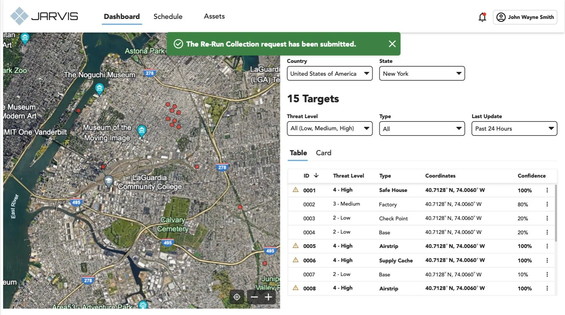This screenshot has width=565, height=315.
Task: Click LaGuardia Community College map pin
Action: (109, 181)
